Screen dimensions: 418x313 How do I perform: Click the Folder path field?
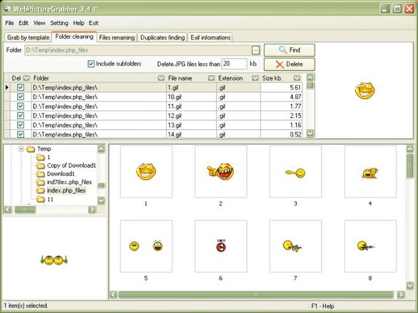pos(138,50)
